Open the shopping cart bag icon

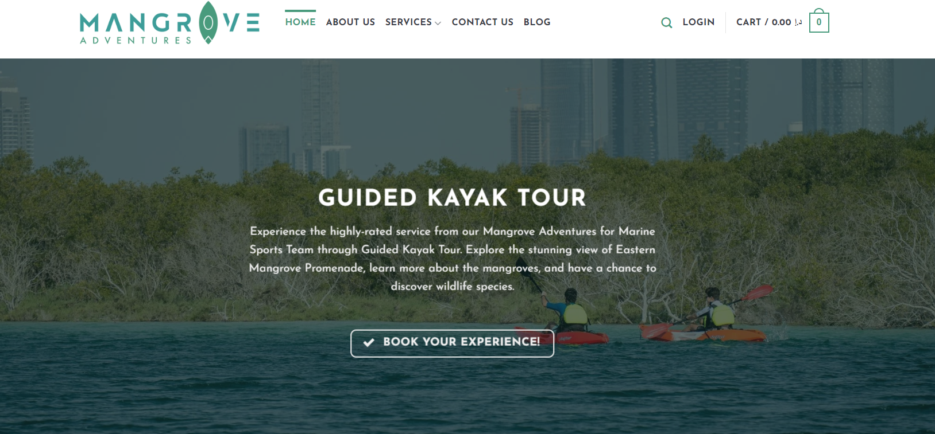click(819, 21)
